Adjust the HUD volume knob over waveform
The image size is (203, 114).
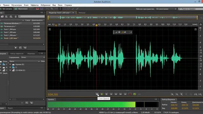(x=119, y=32)
